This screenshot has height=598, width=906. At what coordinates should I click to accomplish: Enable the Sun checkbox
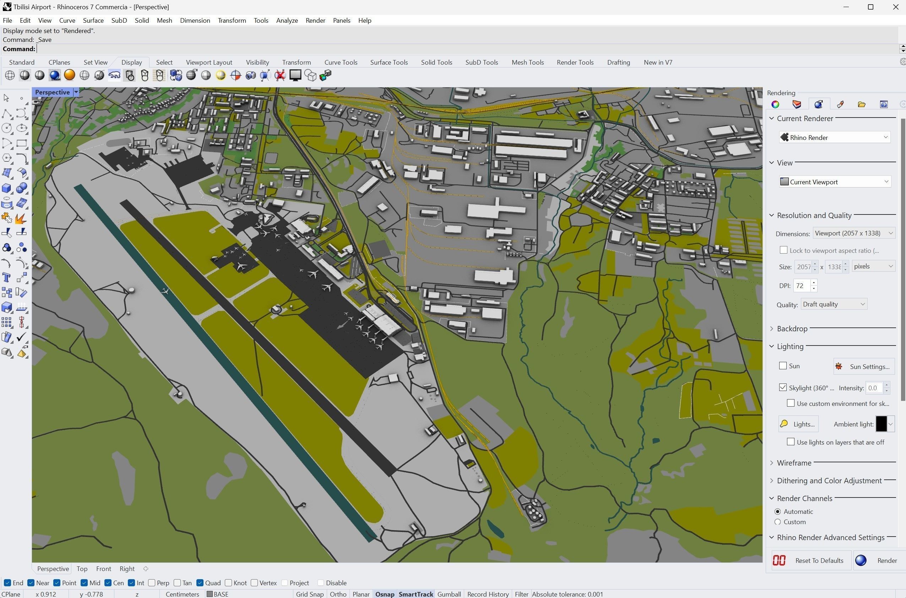[x=783, y=365]
